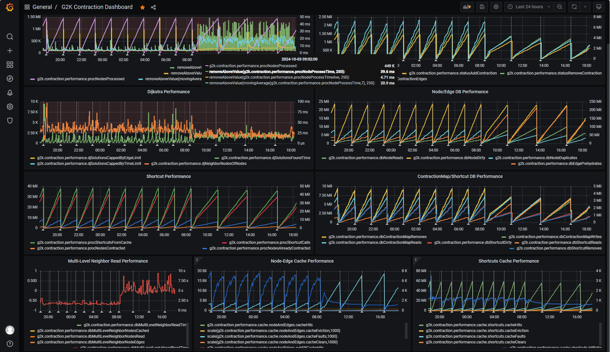Open color swatch for shortcuts.cacheHits series
The height and width of the screenshot is (352, 610).
421,325
